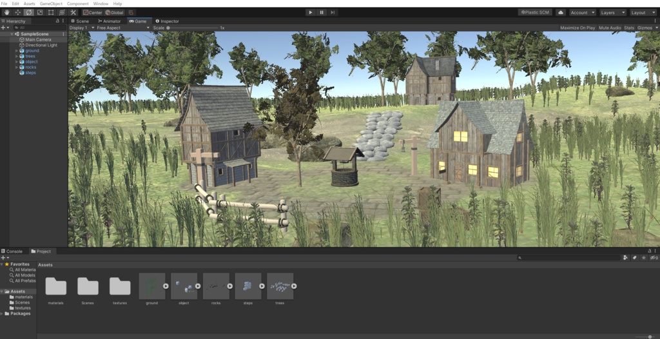Click the Plastic SCM button

(535, 13)
